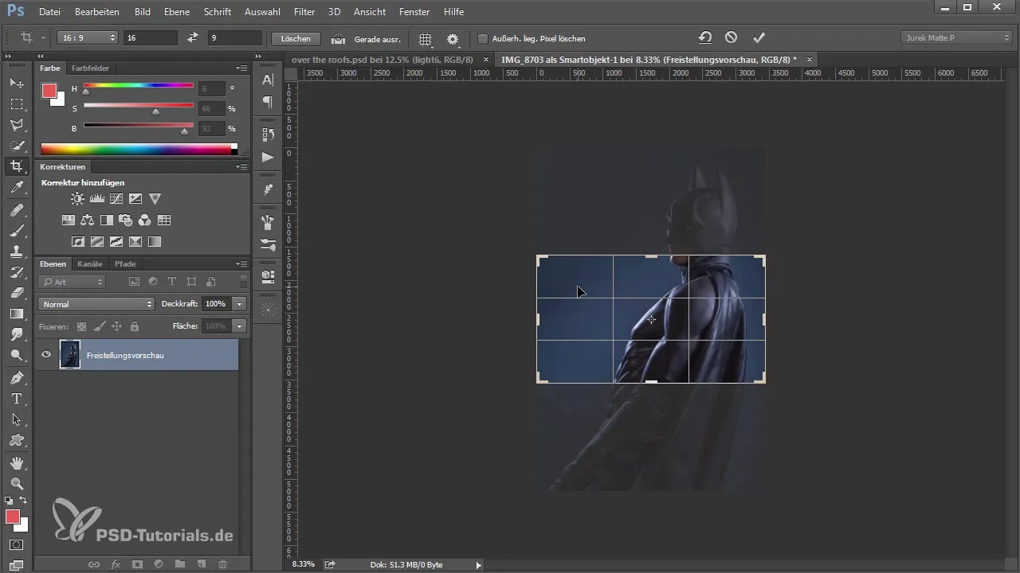
Task: Select the Polygonal Lasso tool
Action: point(16,125)
